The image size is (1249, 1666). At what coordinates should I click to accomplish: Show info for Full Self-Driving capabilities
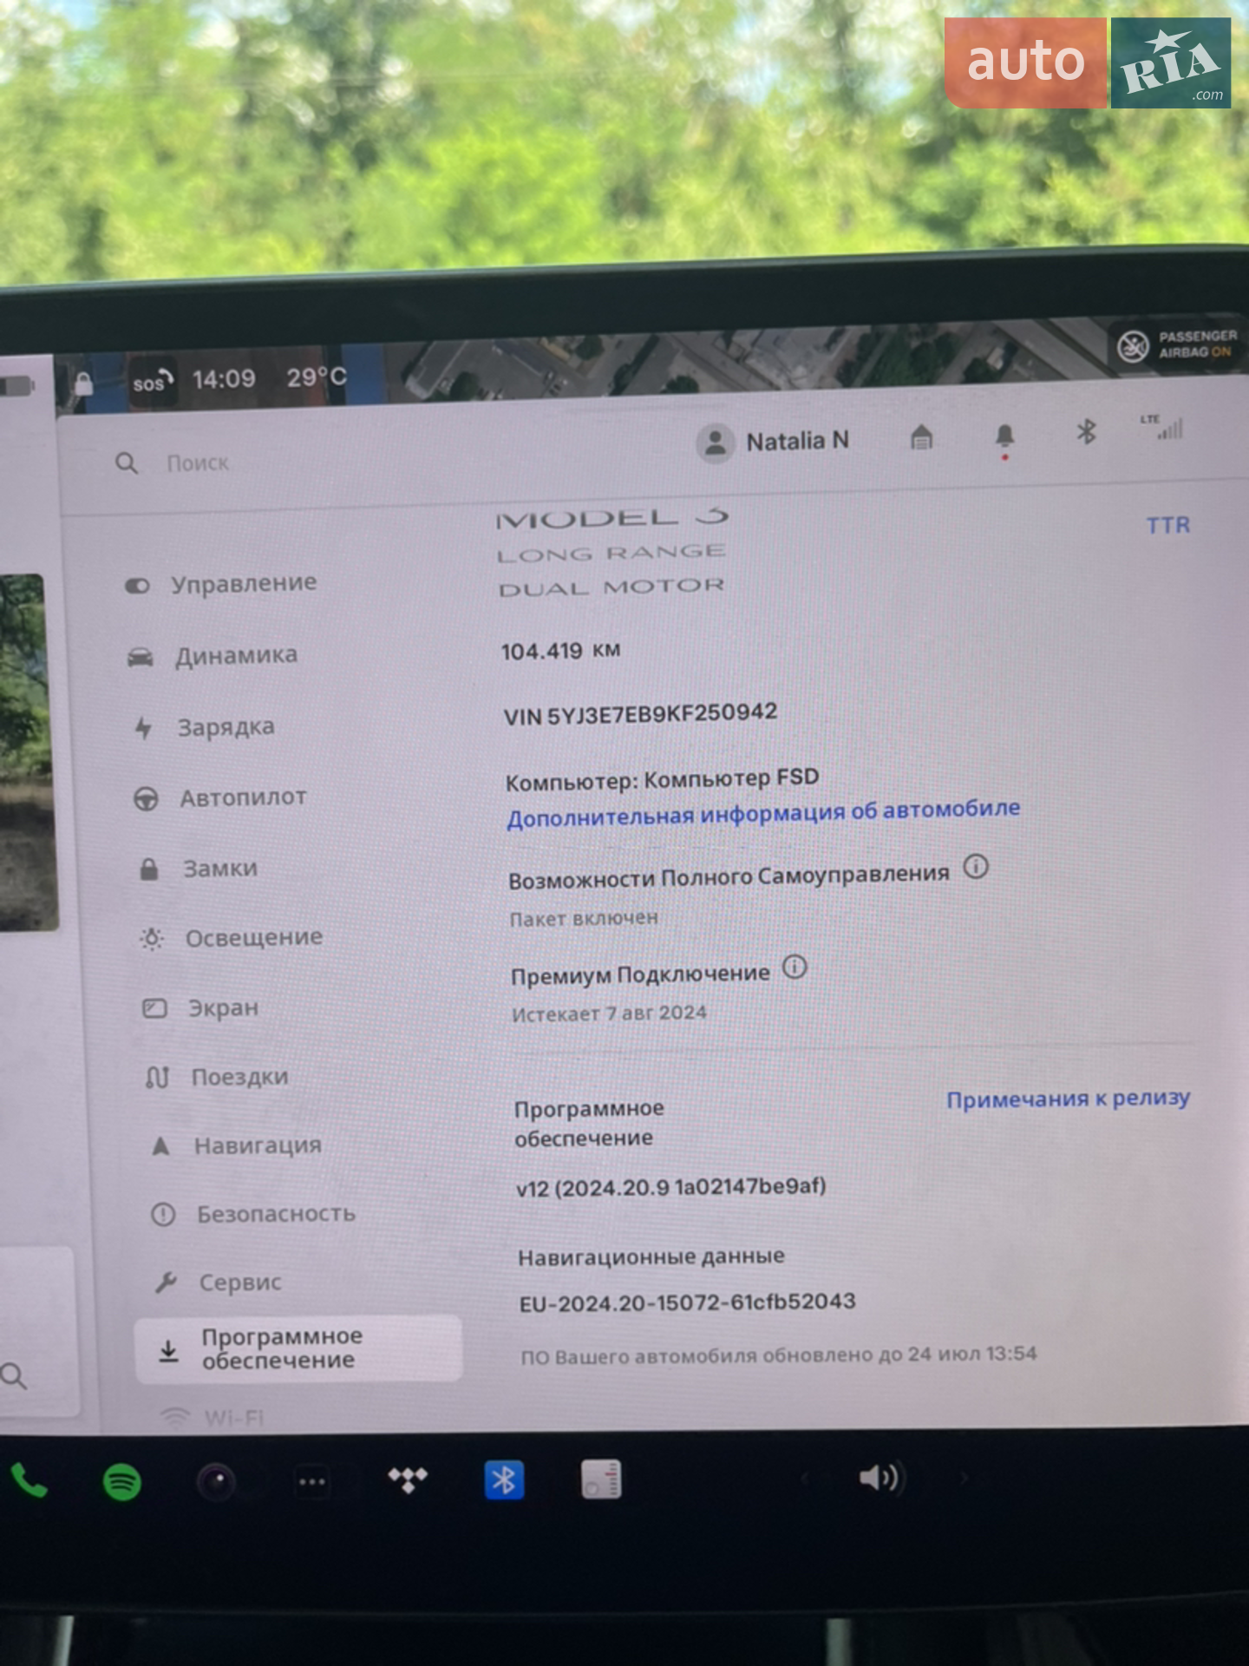tap(976, 867)
